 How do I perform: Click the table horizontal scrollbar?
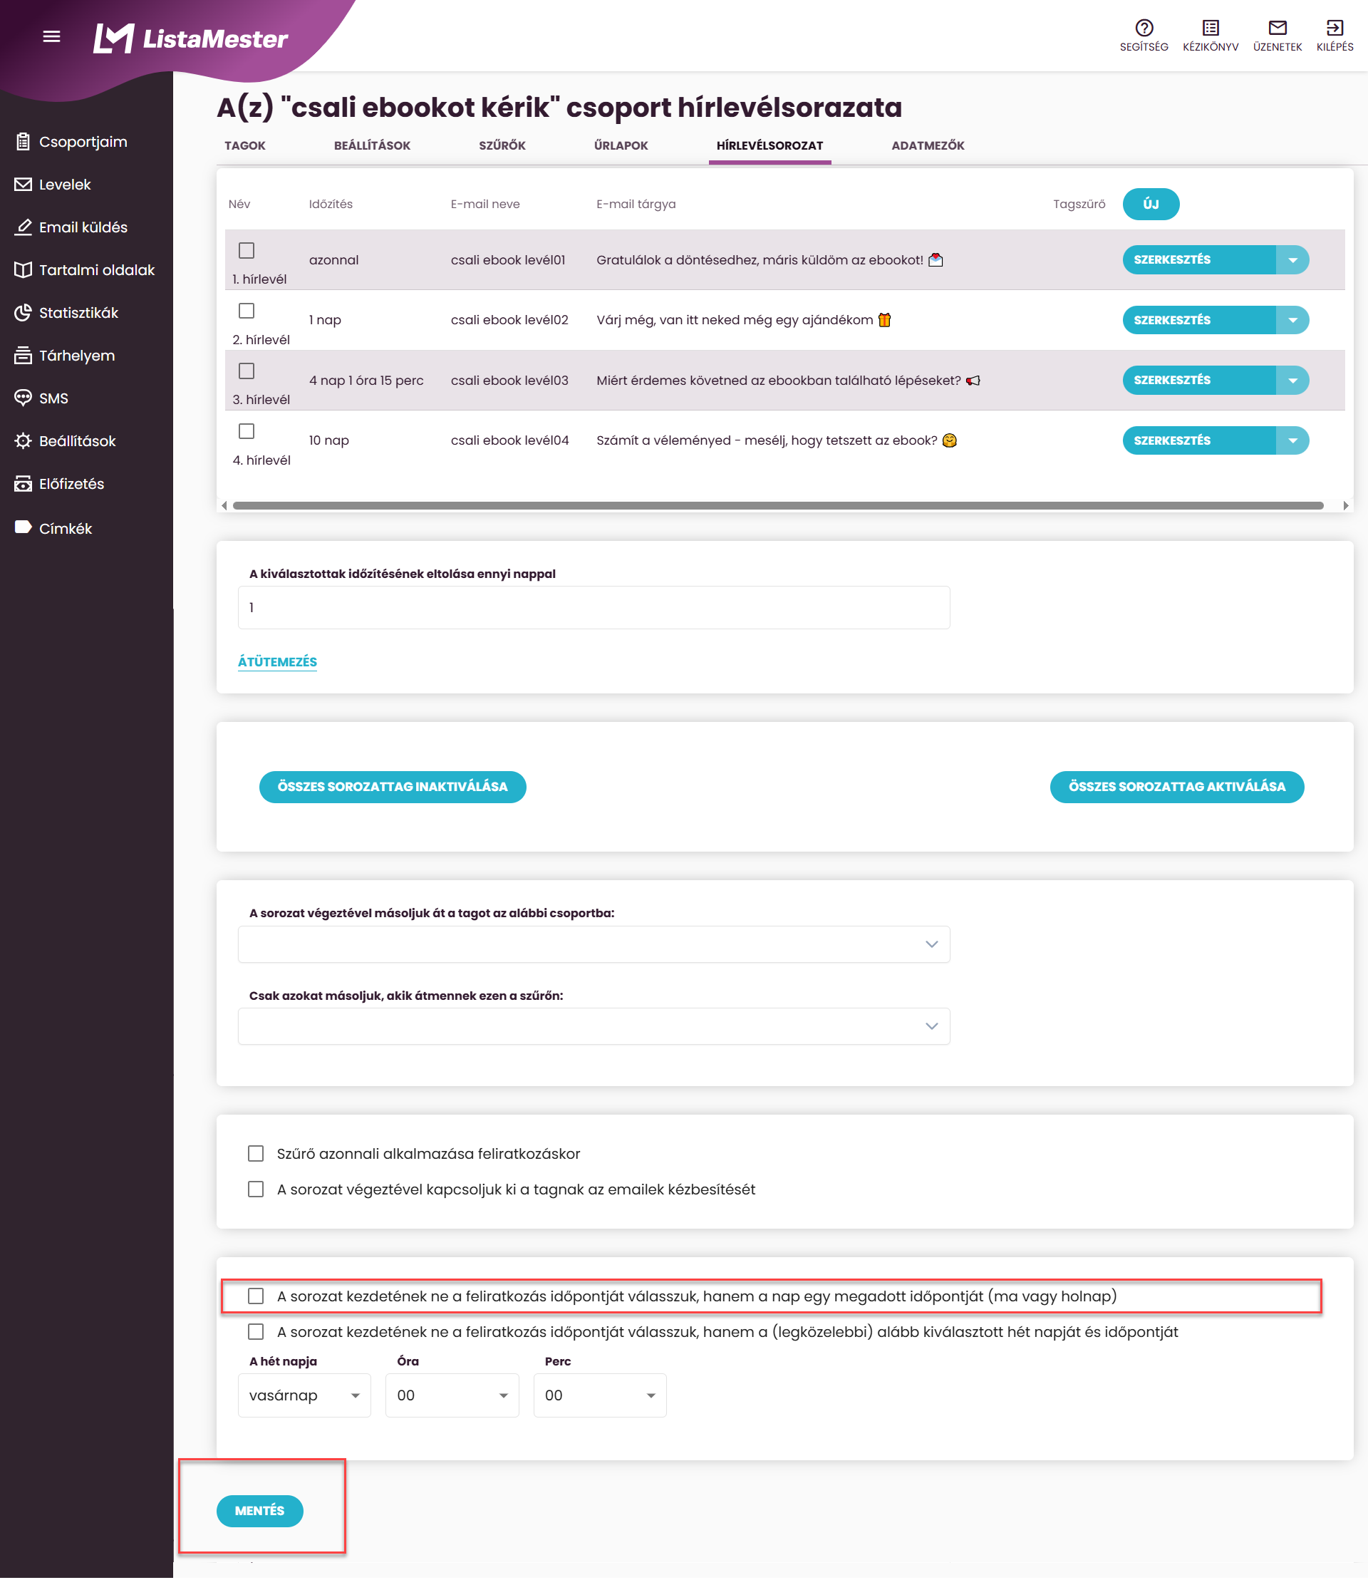pyautogui.click(x=777, y=505)
